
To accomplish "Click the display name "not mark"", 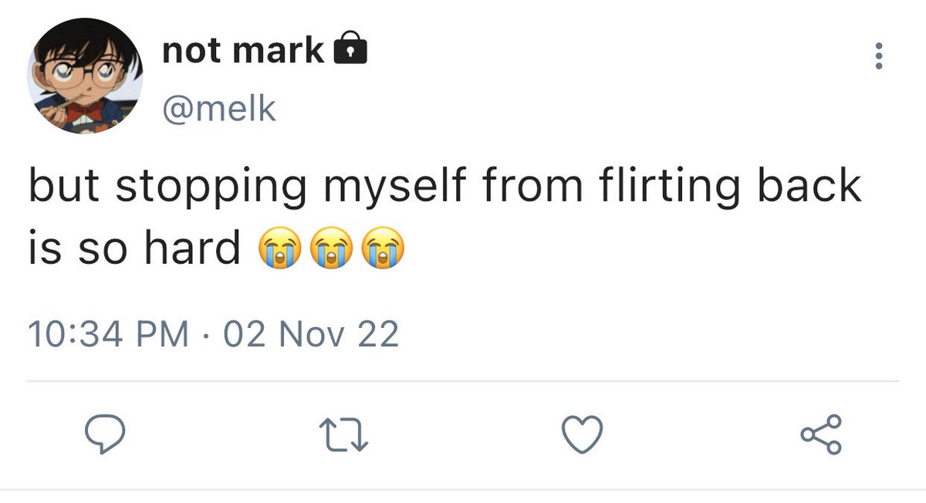I will (x=243, y=51).
